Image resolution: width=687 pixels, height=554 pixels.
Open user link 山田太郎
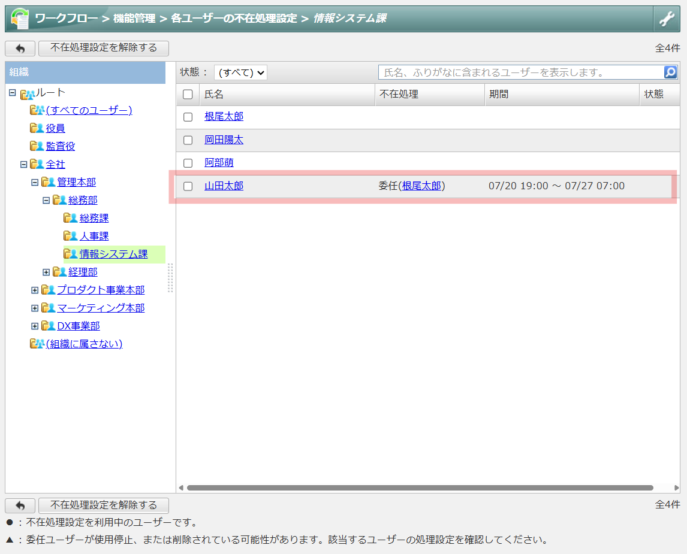coord(224,186)
